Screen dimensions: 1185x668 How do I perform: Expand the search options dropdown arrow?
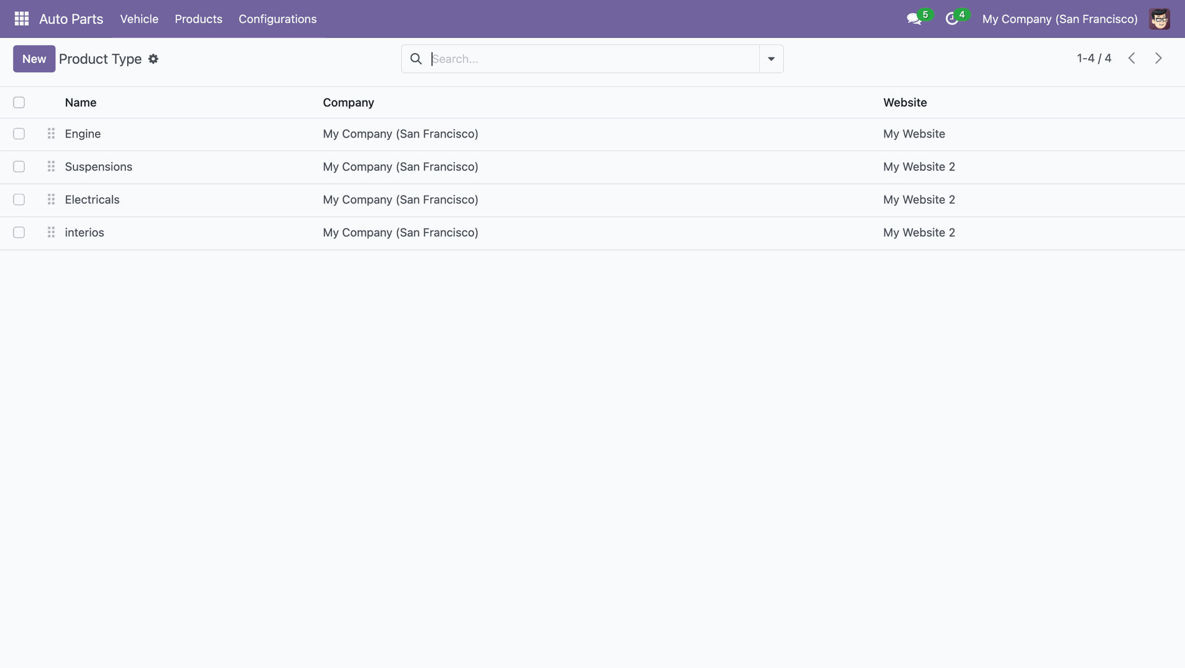click(771, 59)
